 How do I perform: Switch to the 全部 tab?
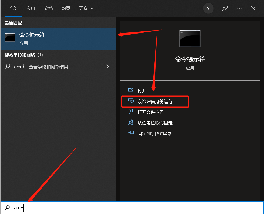pos(13,8)
